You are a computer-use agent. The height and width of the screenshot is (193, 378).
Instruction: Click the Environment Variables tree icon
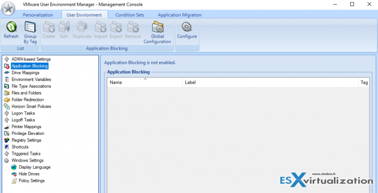7,79
